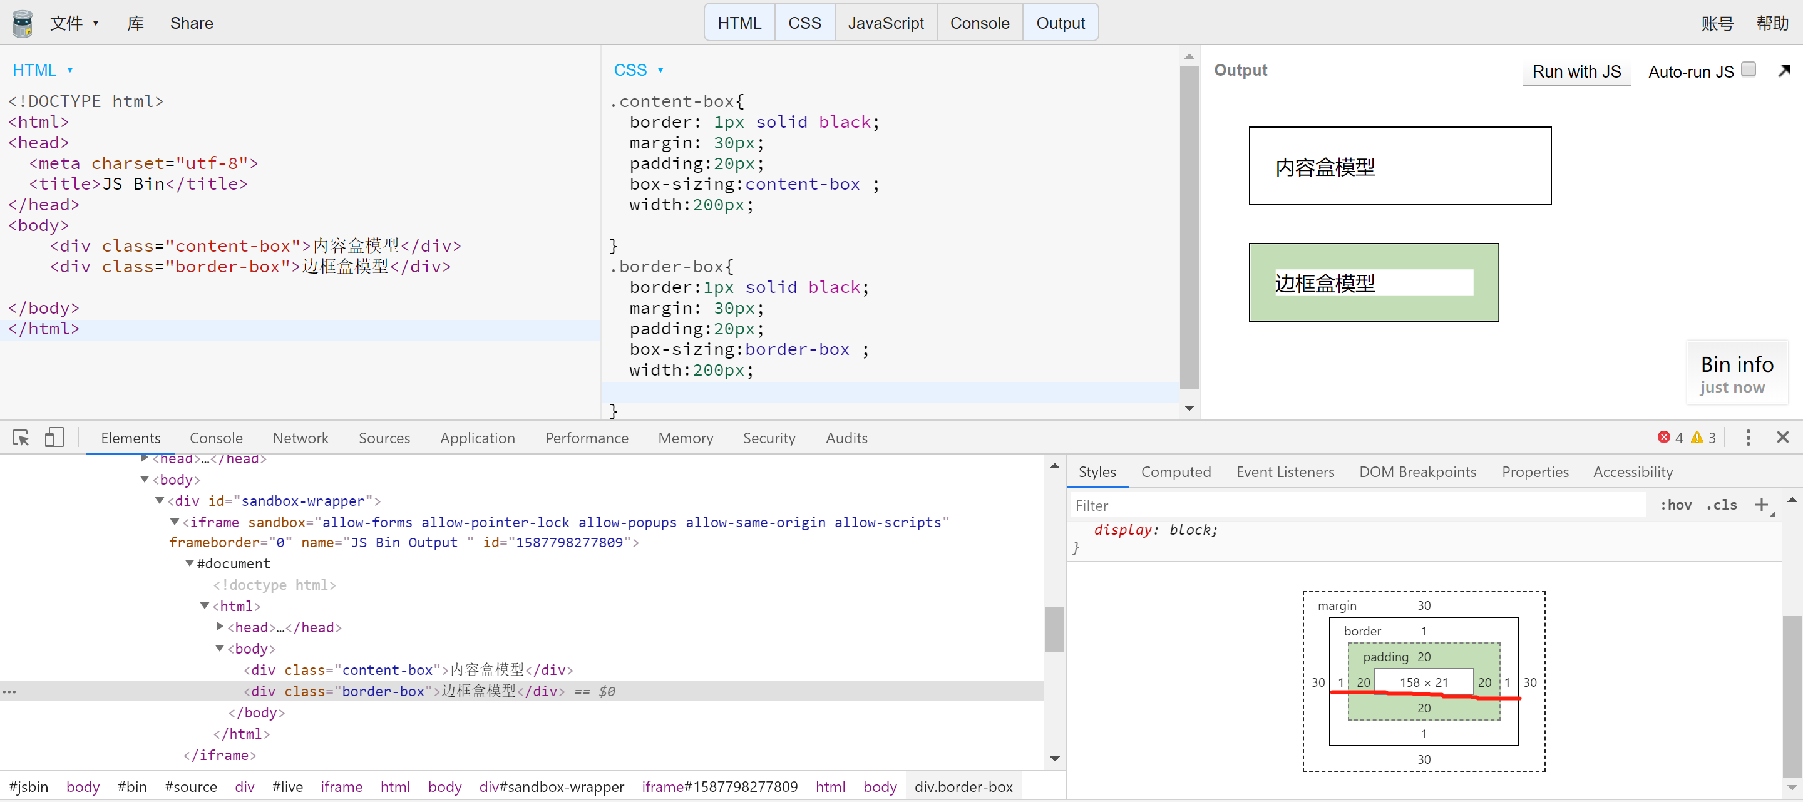The height and width of the screenshot is (802, 1803).
Task: Switch to DevTools Network tab
Action: 300,438
